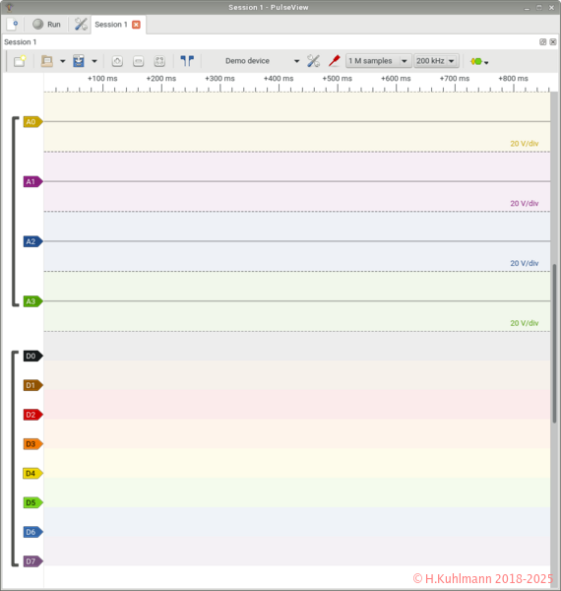This screenshot has width=561, height=591.
Task: Click the +100 ms mark on the time ruler
Action: click(x=102, y=79)
